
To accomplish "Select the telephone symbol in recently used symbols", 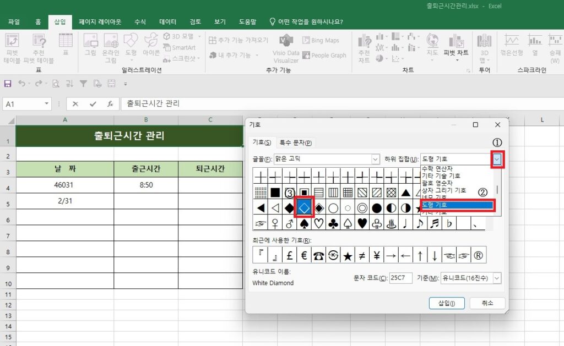I will click(318, 255).
